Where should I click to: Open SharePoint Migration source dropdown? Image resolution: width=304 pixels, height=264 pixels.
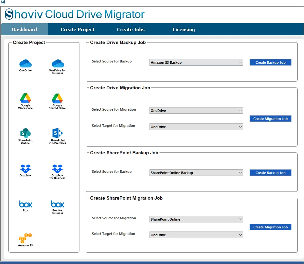click(x=196, y=219)
